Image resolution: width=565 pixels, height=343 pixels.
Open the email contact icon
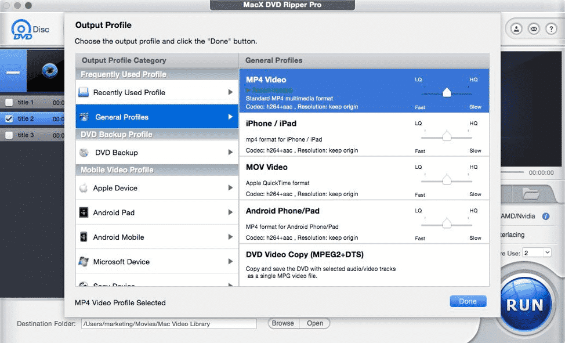534,28
